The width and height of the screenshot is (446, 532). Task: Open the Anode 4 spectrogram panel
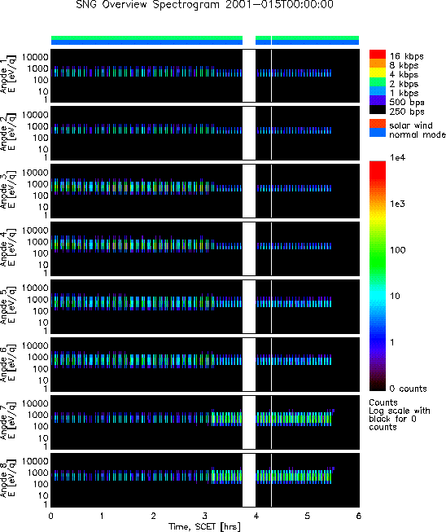[205, 248]
